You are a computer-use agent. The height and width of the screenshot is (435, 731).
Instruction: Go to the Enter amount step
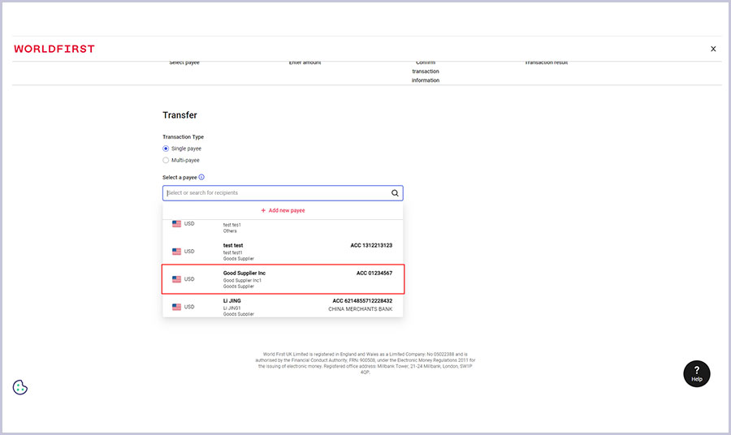[305, 62]
